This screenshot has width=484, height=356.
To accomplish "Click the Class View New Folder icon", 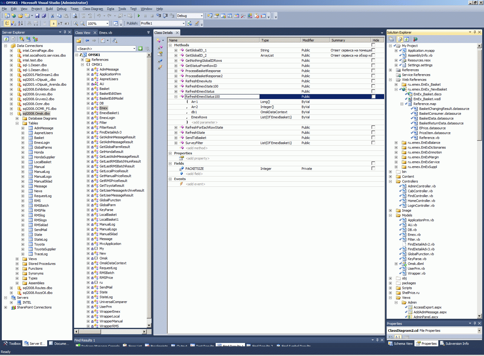I will tap(79, 41).
